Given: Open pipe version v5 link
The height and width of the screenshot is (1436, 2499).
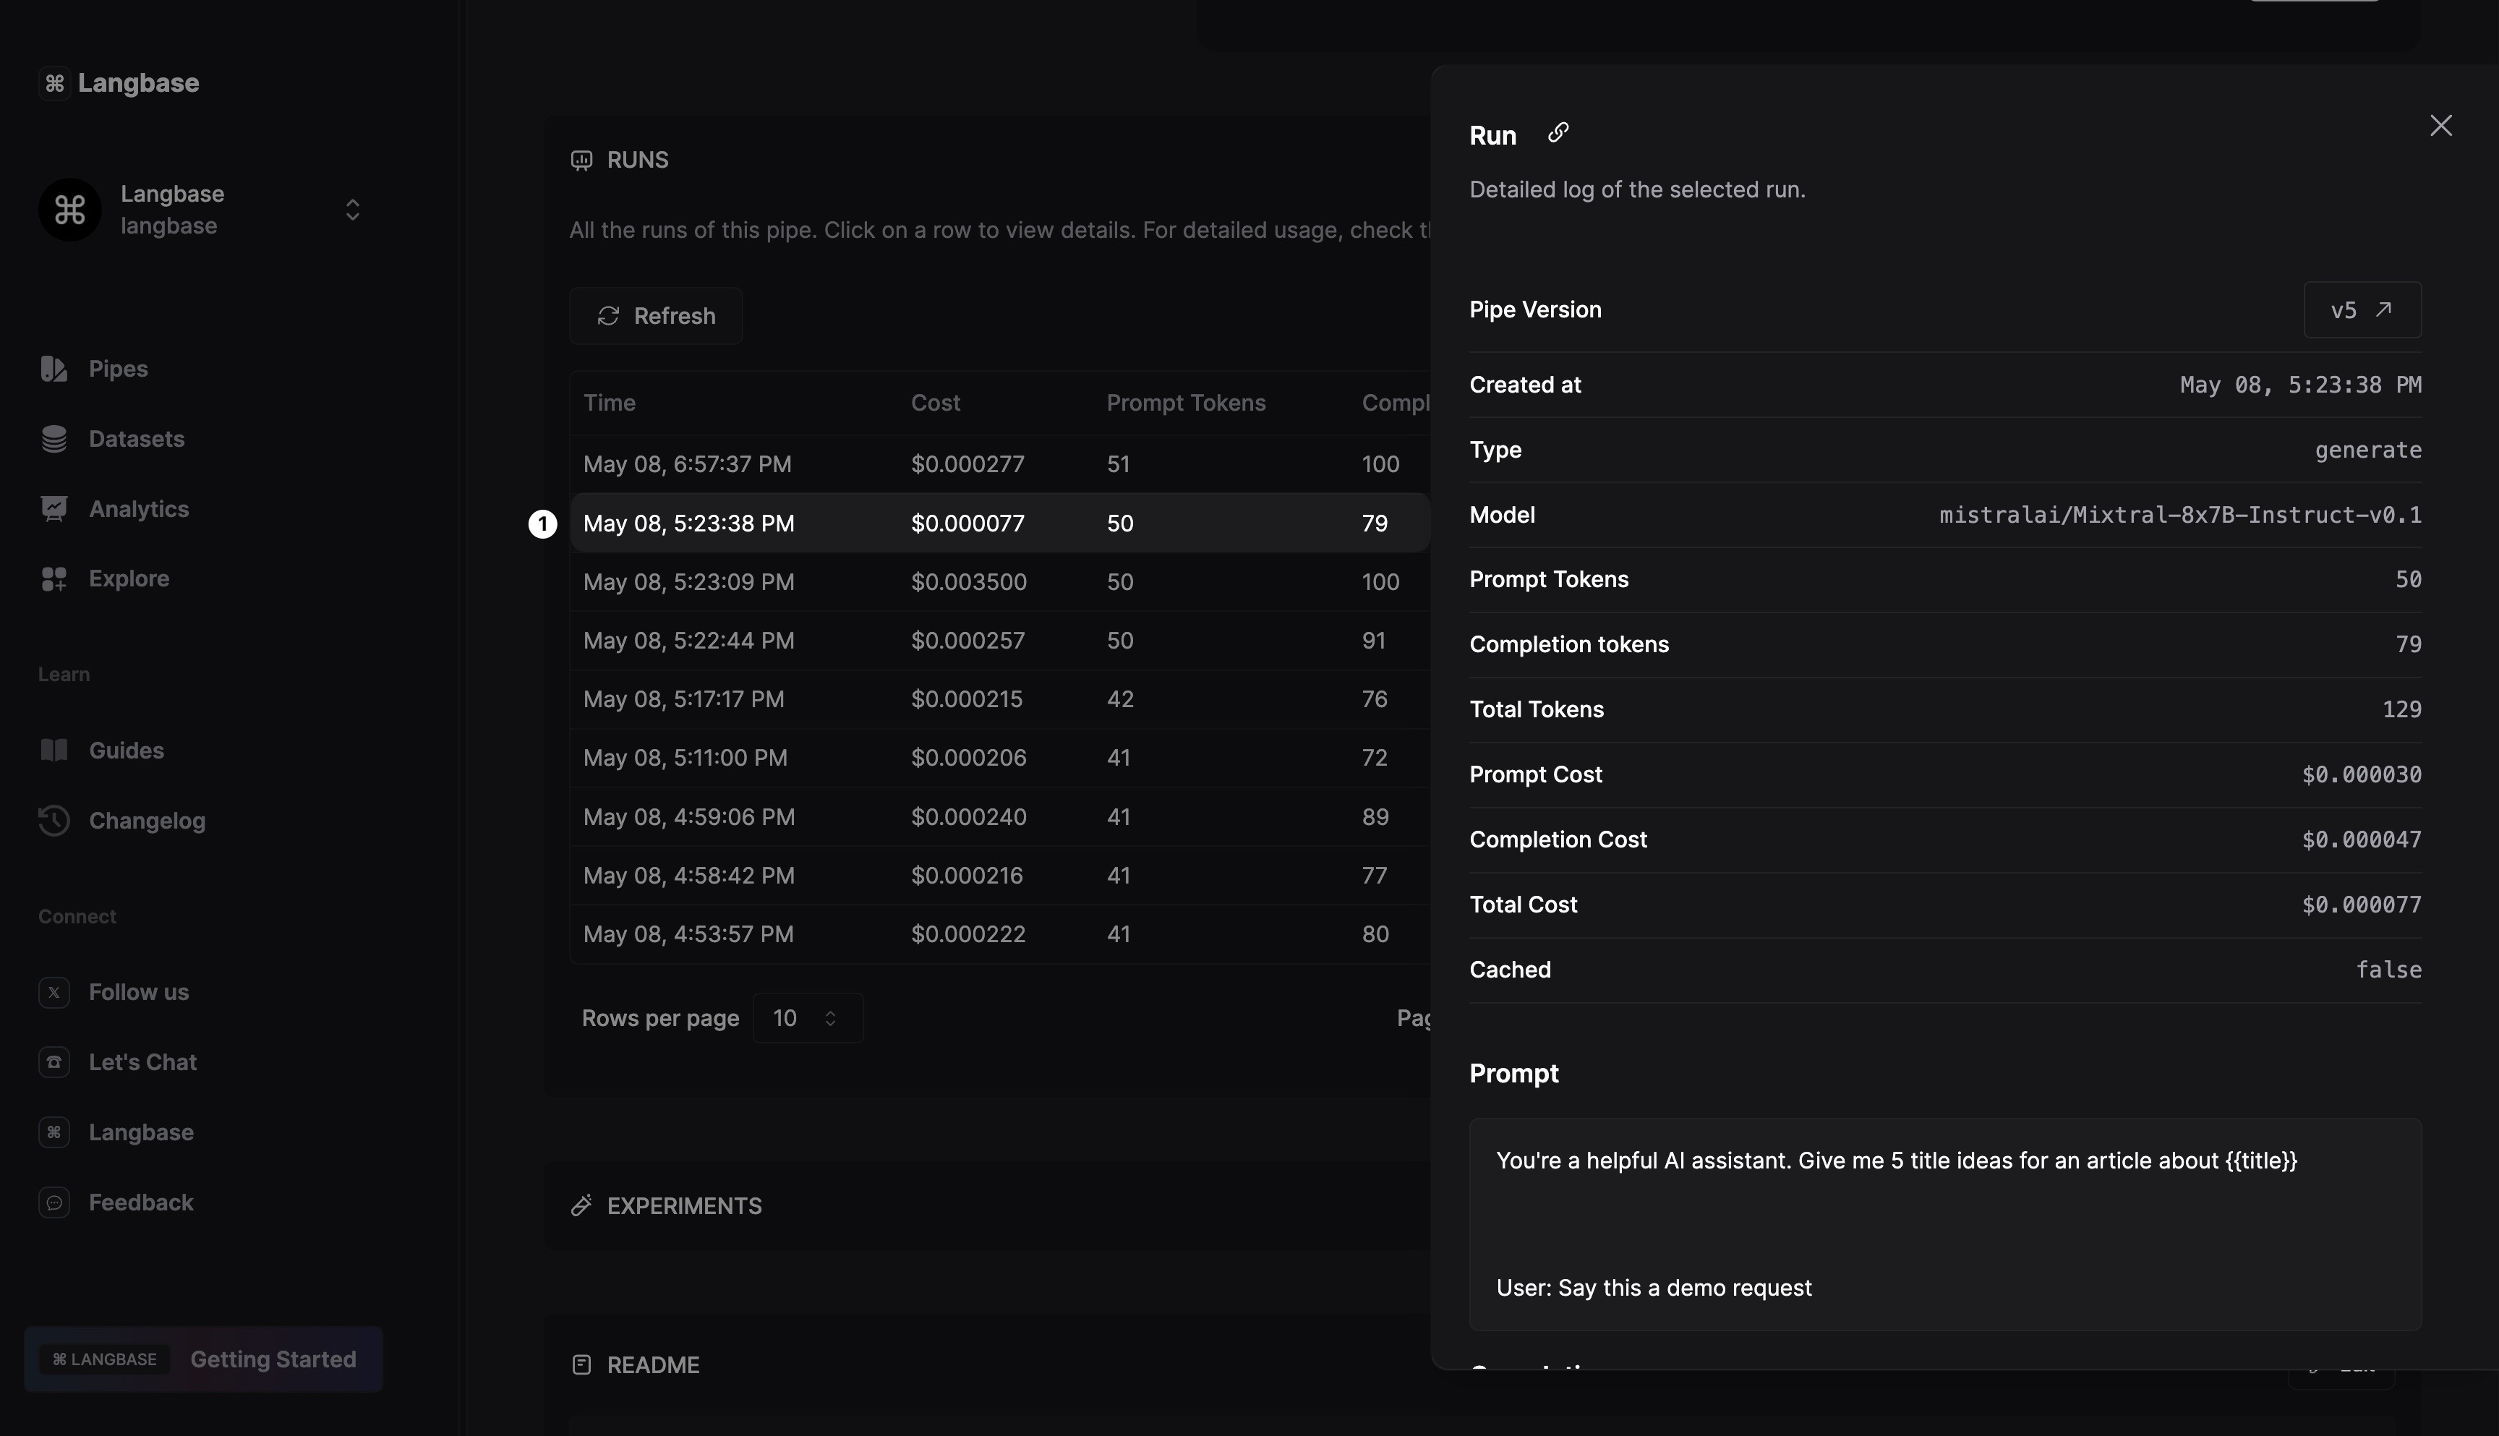Looking at the screenshot, I should pyautogui.click(x=2361, y=309).
